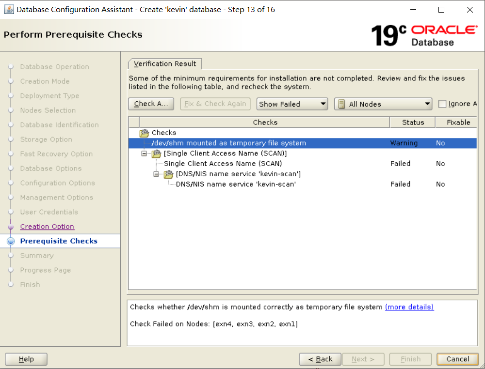
Task: Click the User Credentials step in sidebar
Action: [49, 212]
